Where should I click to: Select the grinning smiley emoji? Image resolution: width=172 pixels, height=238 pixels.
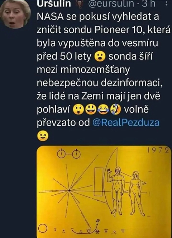coord(91,109)
